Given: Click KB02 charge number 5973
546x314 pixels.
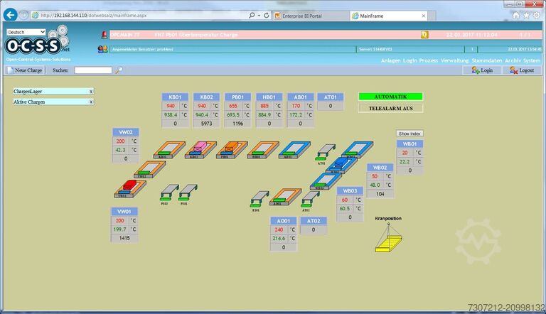Looking at the screenshot, I should tap(206, 124).
